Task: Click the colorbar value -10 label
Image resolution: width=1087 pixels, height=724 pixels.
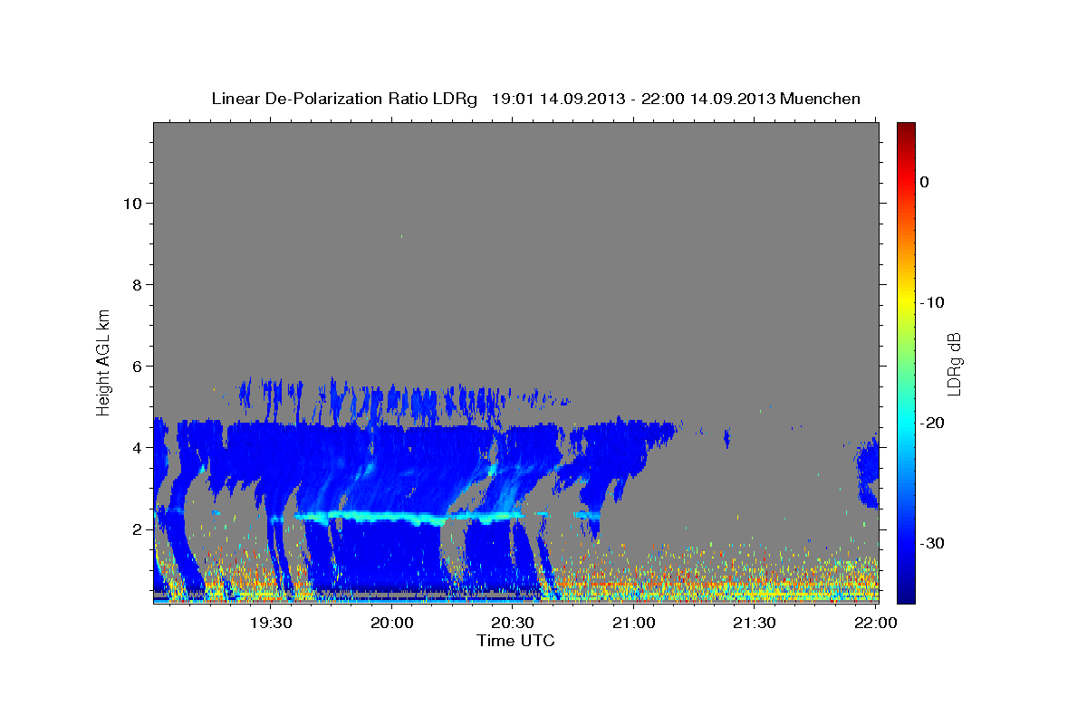Action: point(933,302)
